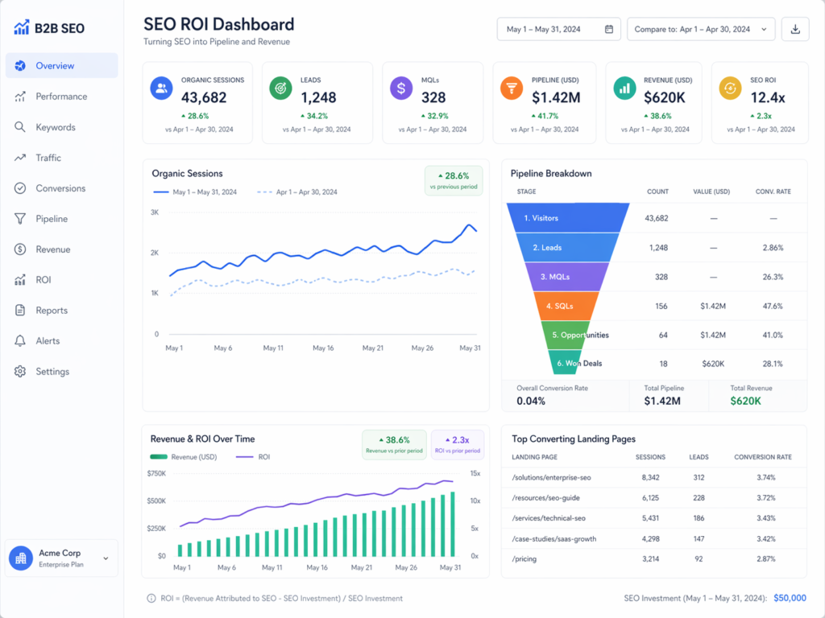This screenshot has width=825, height=618.
Task: Open Alerts from the sidebar
Action: point(61,340)
